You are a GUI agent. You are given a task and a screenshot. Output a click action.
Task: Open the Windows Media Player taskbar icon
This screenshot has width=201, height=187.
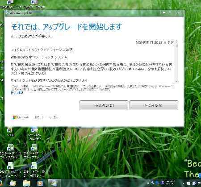40,183
